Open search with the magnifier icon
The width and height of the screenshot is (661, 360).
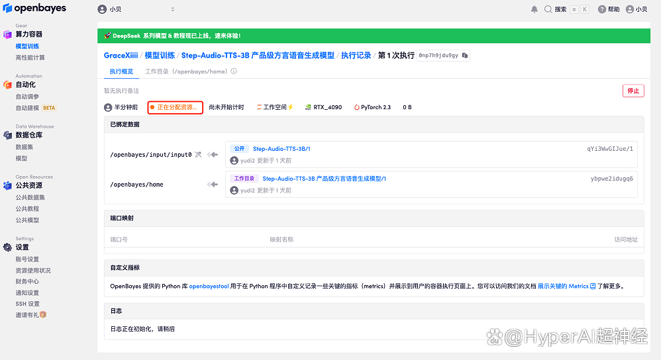coord(548,9)
